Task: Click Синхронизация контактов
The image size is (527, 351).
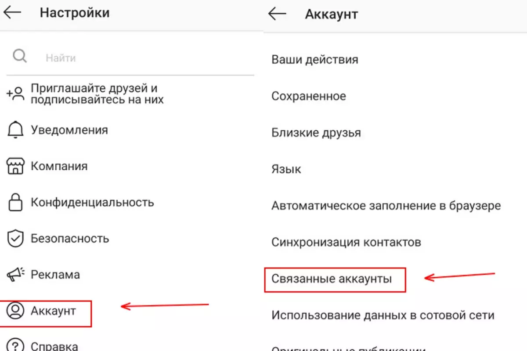Action: 347,242
